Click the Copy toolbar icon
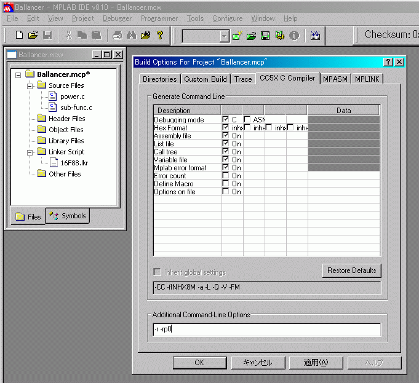 [x=82, y=35]
